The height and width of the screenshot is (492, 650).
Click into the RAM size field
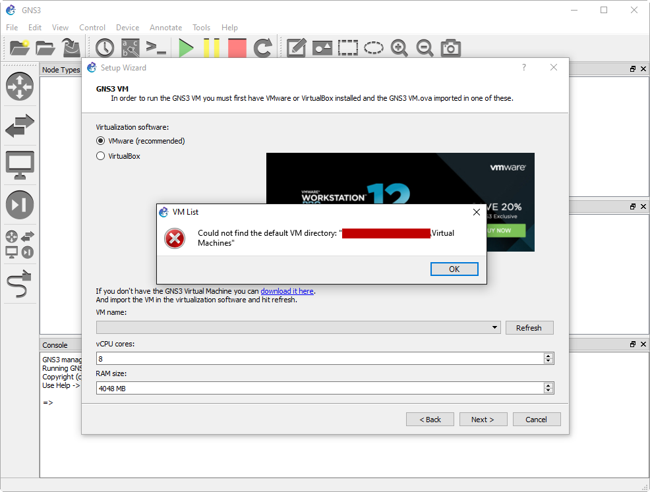(x=320, y=388)
